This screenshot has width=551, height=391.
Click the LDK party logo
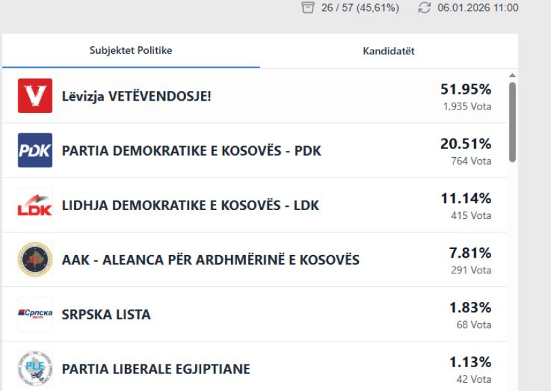tap(35, 205)
